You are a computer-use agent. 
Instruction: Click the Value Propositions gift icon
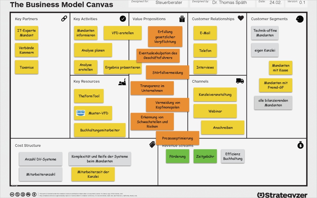182,19
